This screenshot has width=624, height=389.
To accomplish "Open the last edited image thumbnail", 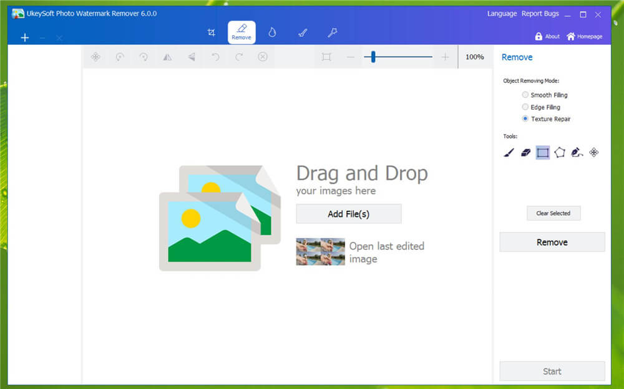I will 320,252.
